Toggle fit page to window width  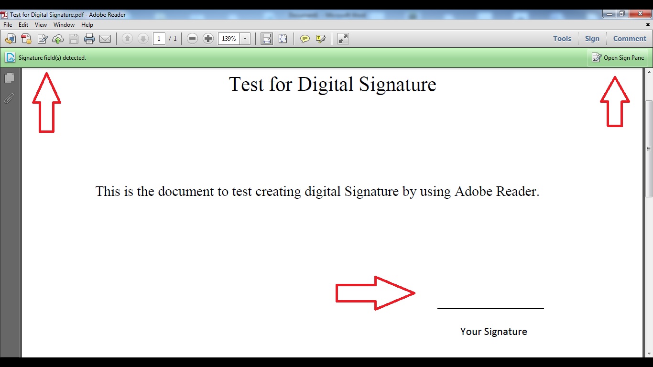[x=266, y=39]
